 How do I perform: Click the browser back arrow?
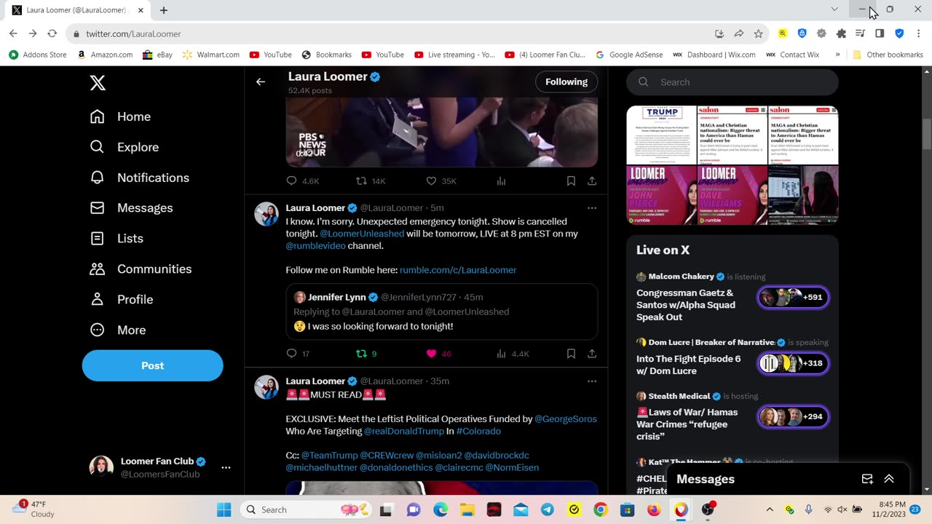(x=13, y=33)
